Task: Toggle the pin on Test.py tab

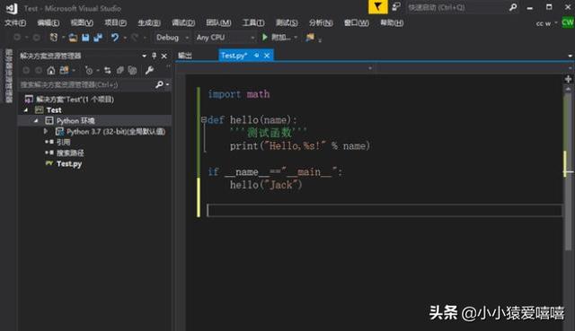Action: [256, 56]
